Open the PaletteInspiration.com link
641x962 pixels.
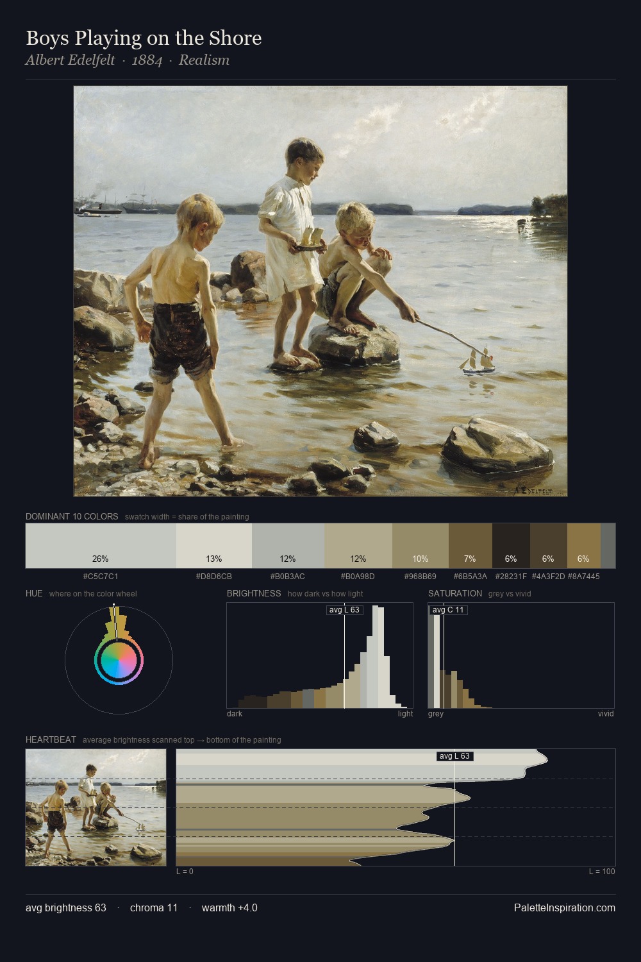564,907
